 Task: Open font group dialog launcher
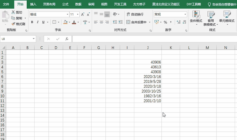coord(90,31)
